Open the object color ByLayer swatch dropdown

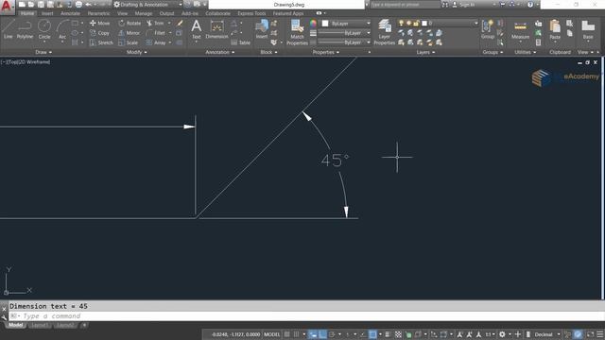346,24
